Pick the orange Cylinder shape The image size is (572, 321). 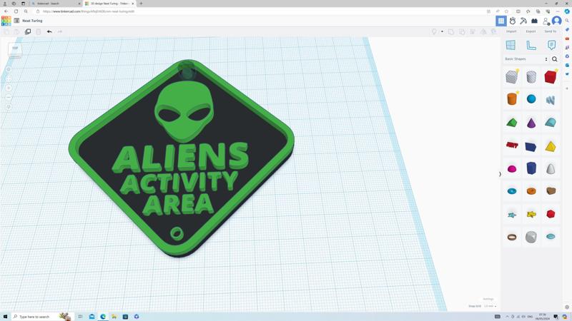(512, 98)
